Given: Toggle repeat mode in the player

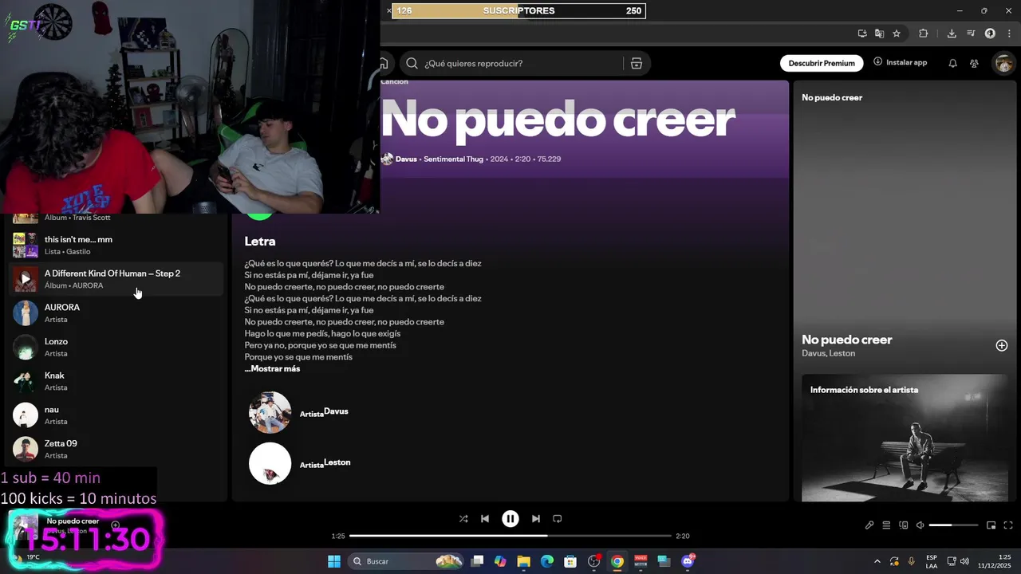Looking at the screenshot, I should 558,519.
